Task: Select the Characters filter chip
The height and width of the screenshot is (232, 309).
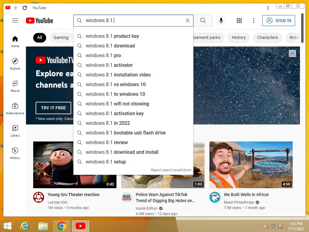Action: coord(267,37)
